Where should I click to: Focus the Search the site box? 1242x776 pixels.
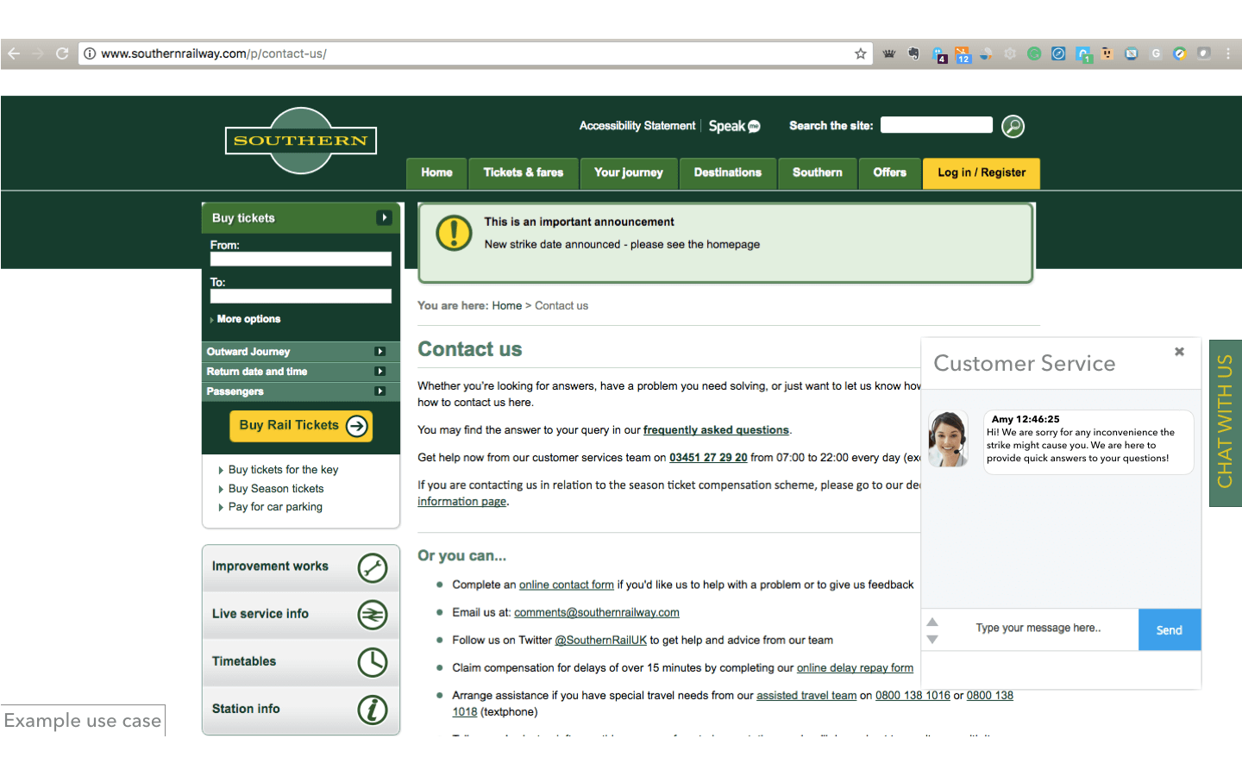point(936,125)
